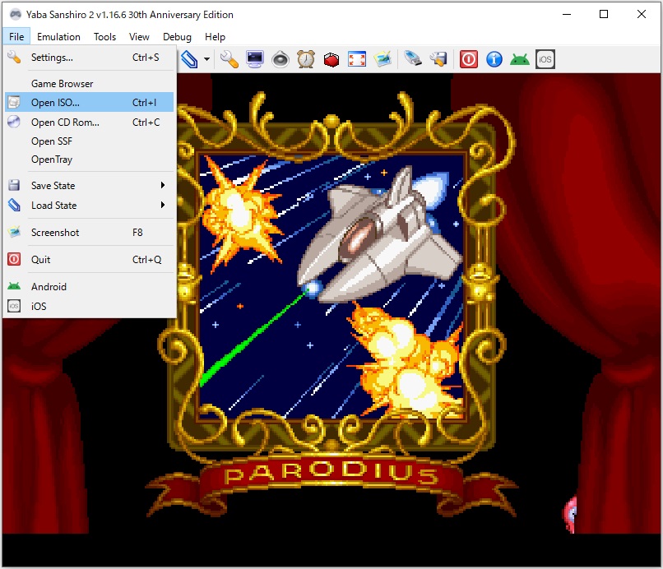The image size is (663, 569).
Task: Click the Parodius framed spaceship artwork
Action: (331, 286)
